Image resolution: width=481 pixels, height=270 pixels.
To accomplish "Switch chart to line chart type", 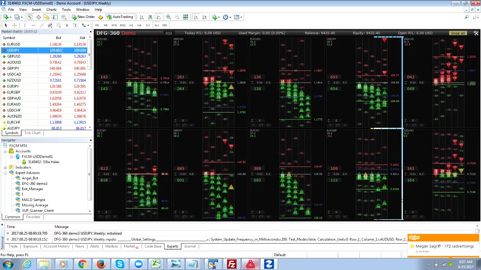I will (x=159, y=17).
